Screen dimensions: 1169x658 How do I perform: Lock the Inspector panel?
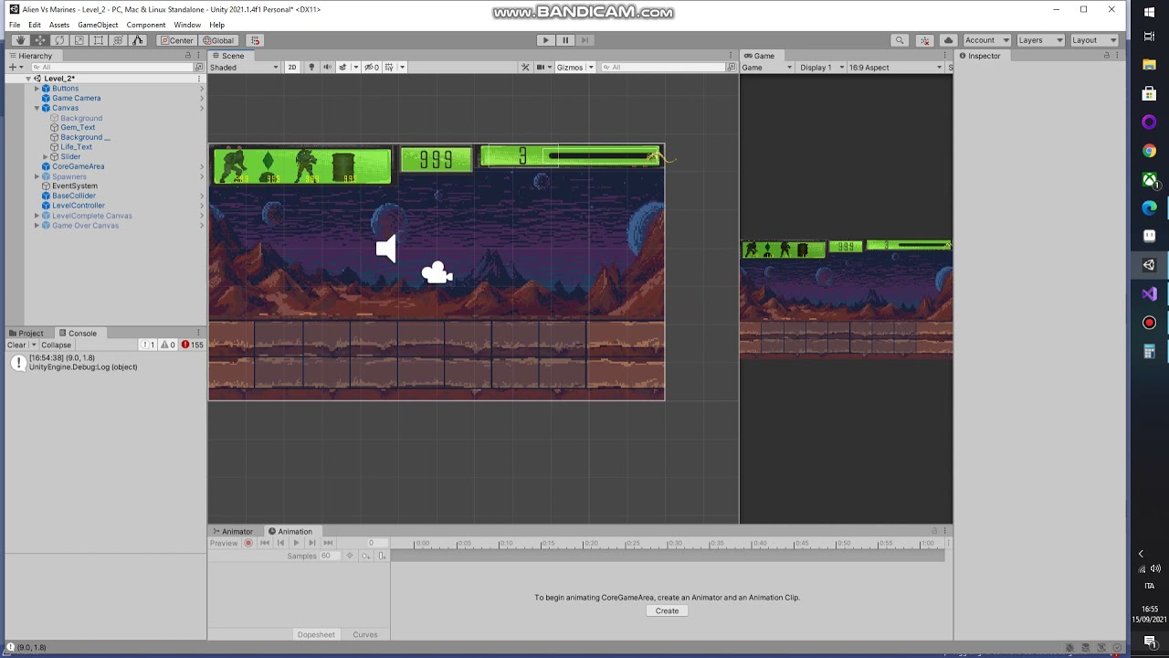click(1107, 56)
